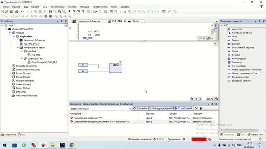The image size is (266, 149).
Task: Open the Правка menu
Action: 16,7
